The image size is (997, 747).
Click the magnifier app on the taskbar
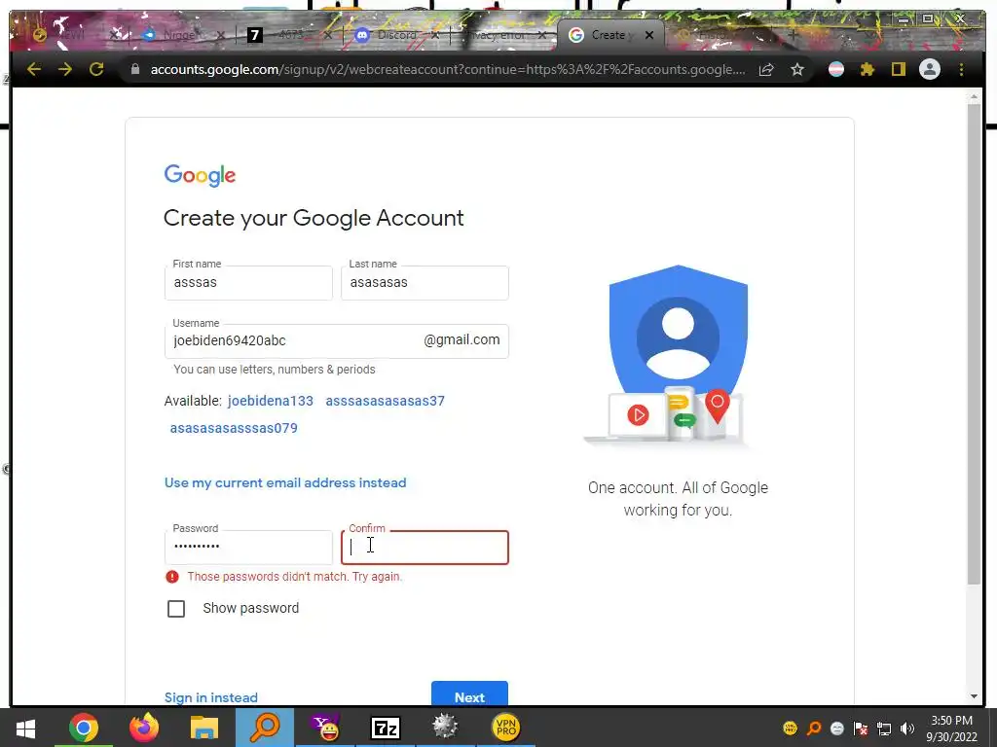tap(265, 728)
